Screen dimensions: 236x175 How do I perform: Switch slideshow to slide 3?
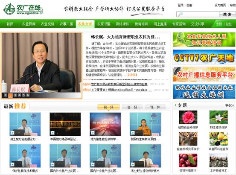pyautogui.click(x=15, y=95)
